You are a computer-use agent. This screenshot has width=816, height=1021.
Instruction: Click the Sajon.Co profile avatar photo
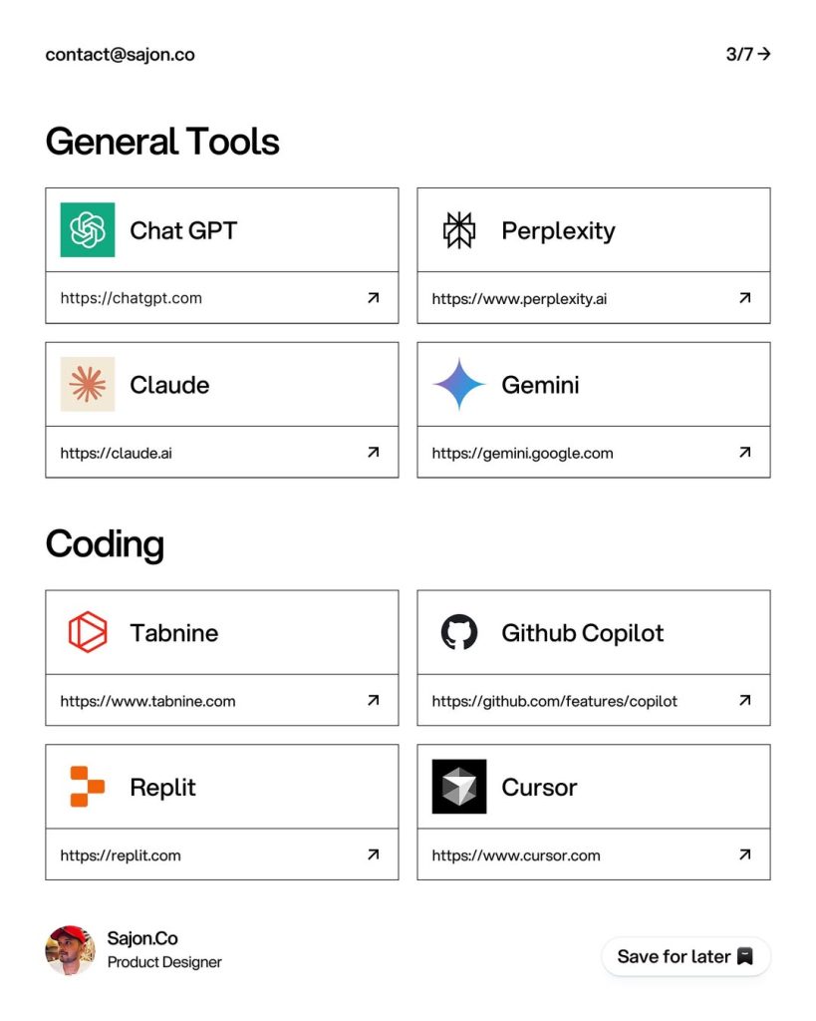coord(71,950)
